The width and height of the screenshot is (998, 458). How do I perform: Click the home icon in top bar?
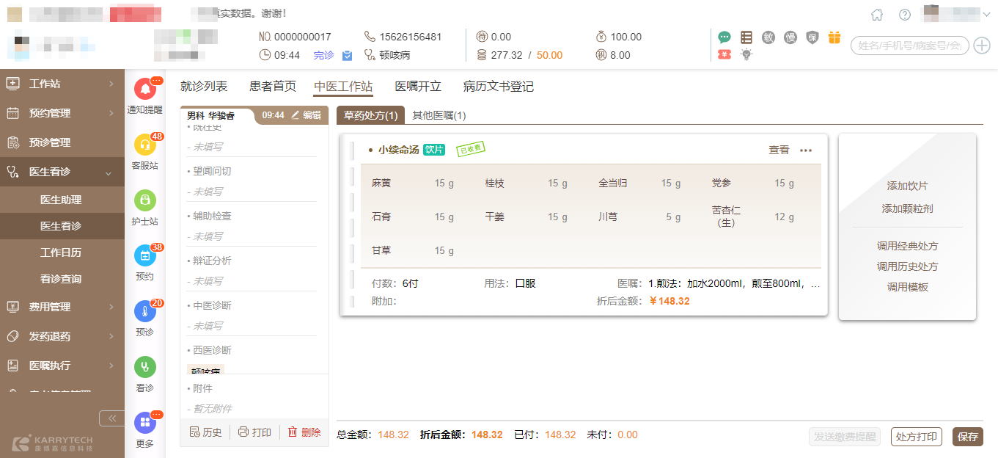[877, 15]
